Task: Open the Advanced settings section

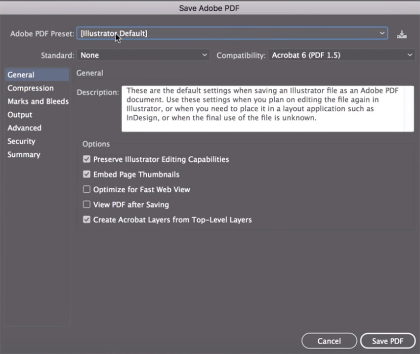Action: coord(24,128)
